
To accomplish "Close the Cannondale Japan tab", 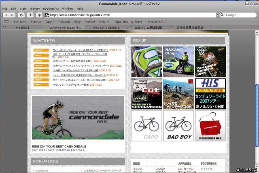I will (x=46, y=27).
